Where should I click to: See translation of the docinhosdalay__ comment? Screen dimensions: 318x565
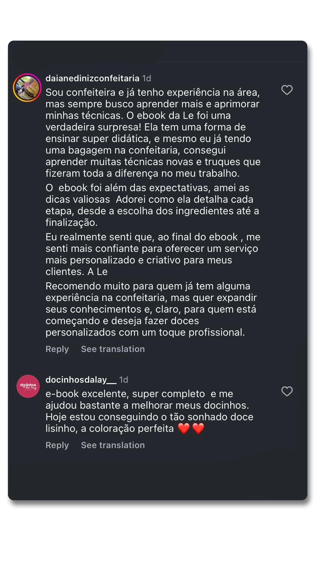(113, 445)
